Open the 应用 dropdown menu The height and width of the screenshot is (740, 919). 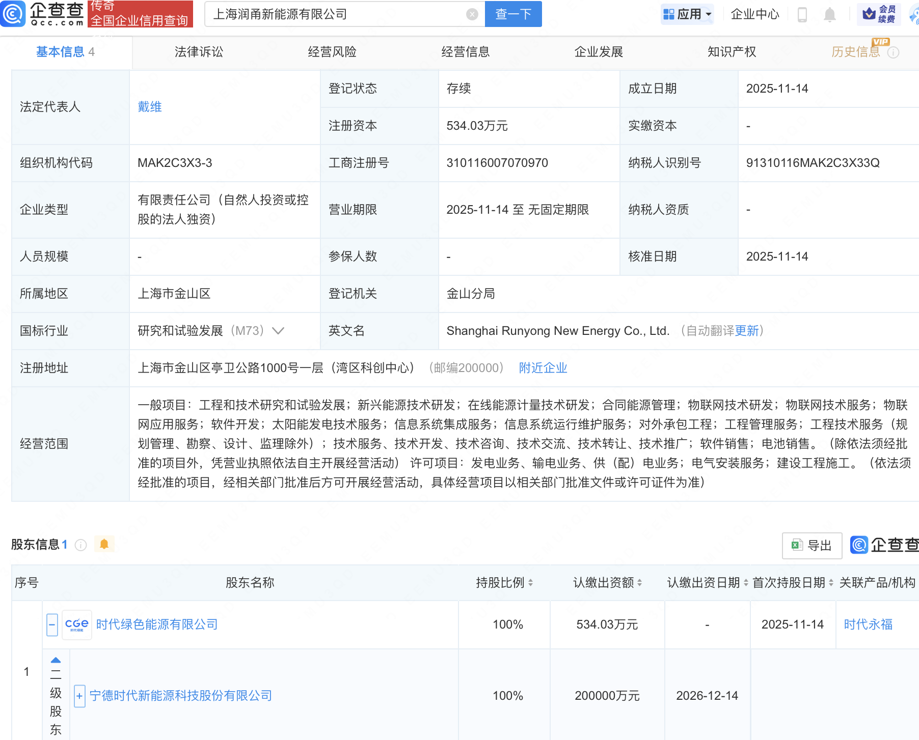pyautogui.click(x=688, y=14)
